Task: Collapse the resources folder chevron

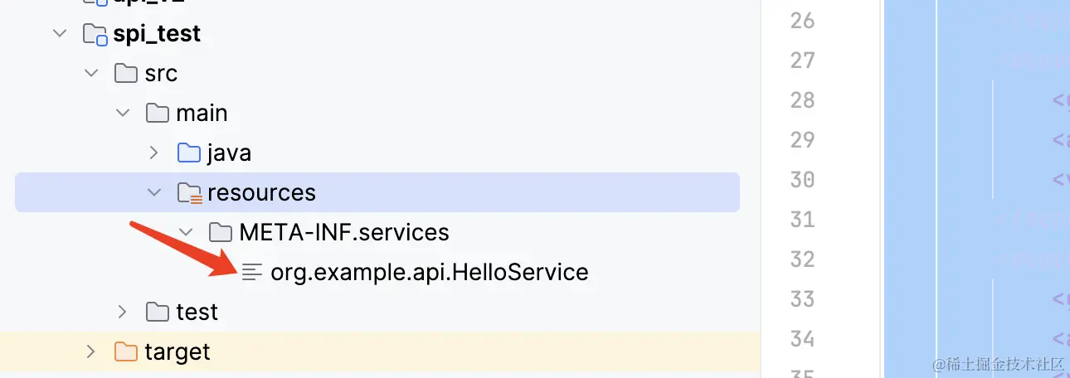Action: click(153, 193)
